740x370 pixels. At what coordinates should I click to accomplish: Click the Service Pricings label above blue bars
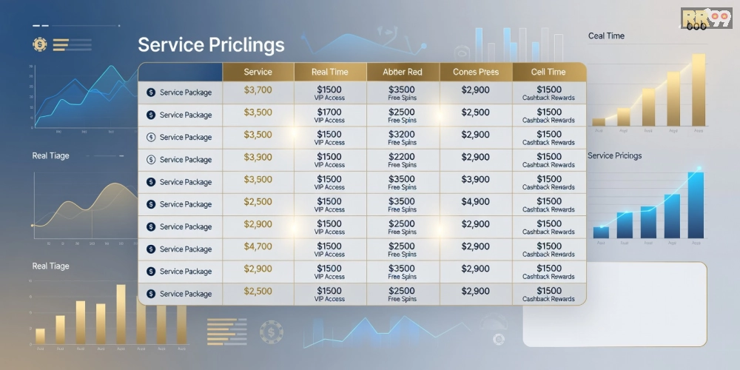(x=614, y=156)
